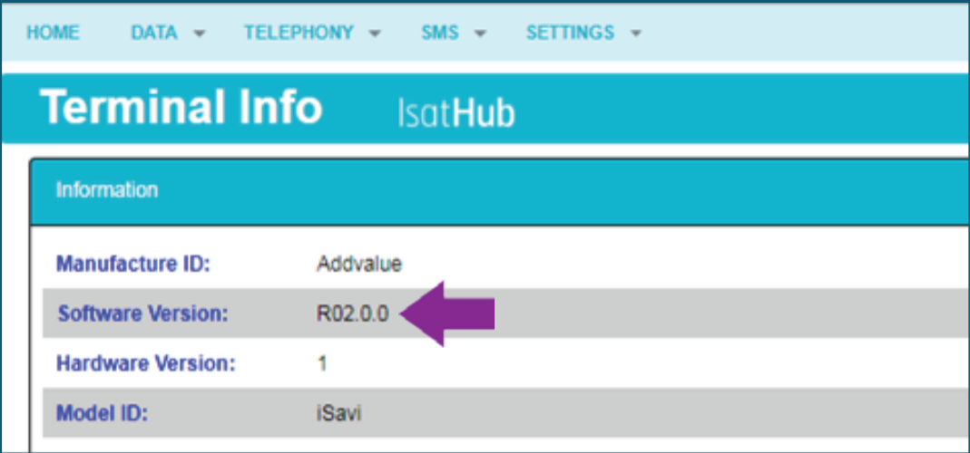Click the Manufacture ID label
Screen dimensions: 970x453
pos(133,265)
